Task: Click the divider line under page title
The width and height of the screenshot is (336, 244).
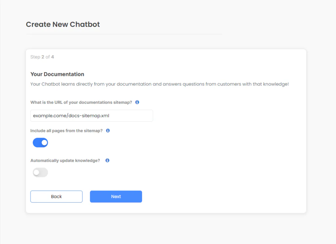Action: click(124, 34)
